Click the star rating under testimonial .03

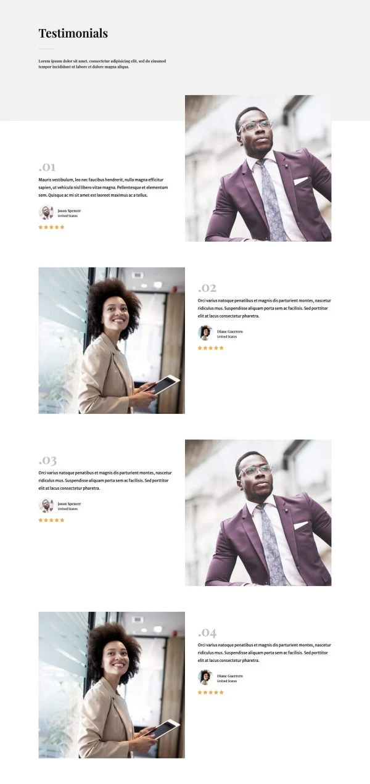51,520
